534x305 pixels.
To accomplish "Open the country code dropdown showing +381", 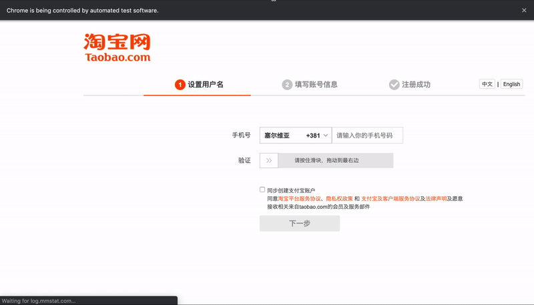I will (296, 135).
